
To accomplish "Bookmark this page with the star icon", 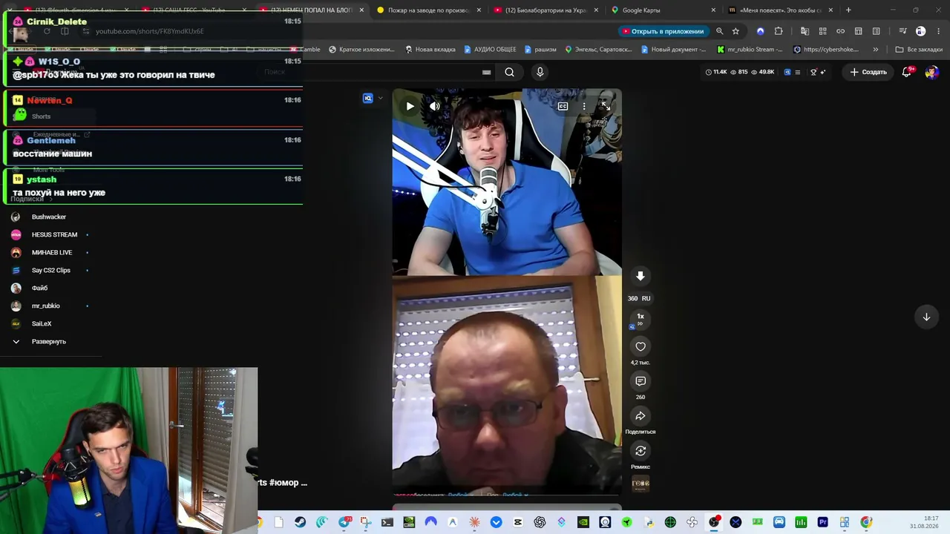I will (736, 31).
